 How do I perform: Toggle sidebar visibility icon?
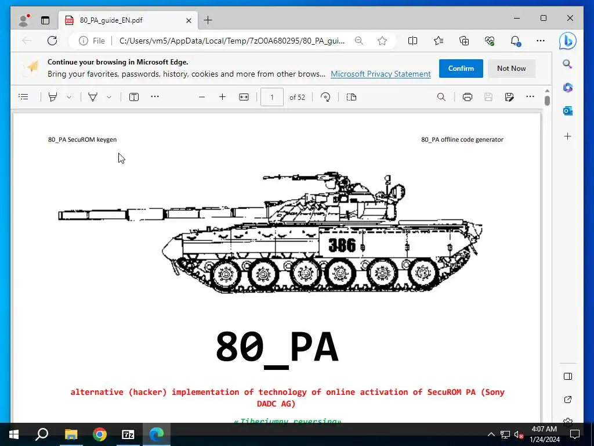(567, 376)
